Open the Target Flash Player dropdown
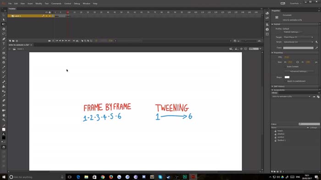 (x=298, y=37)
